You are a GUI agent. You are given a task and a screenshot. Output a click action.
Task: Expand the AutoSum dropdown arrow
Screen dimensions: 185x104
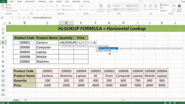coord(170,5)
